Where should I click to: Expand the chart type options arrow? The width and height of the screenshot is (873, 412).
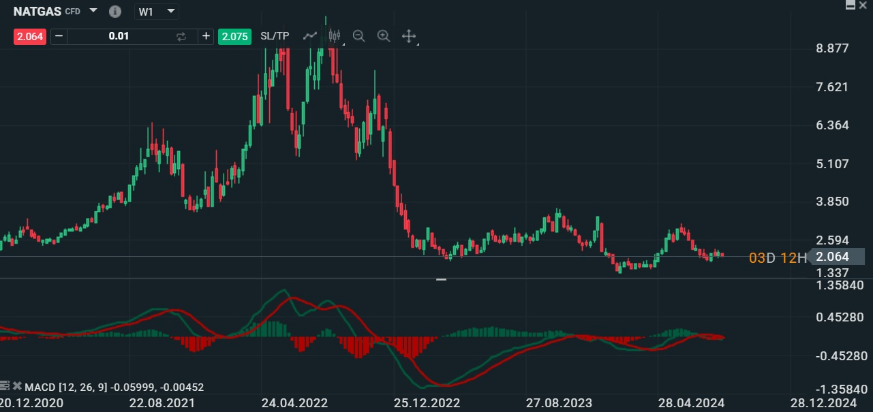(345, 44)
